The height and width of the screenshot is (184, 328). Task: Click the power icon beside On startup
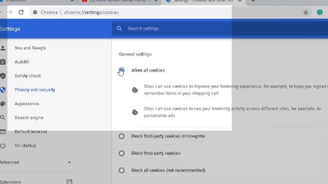click(x=3, y=146)
